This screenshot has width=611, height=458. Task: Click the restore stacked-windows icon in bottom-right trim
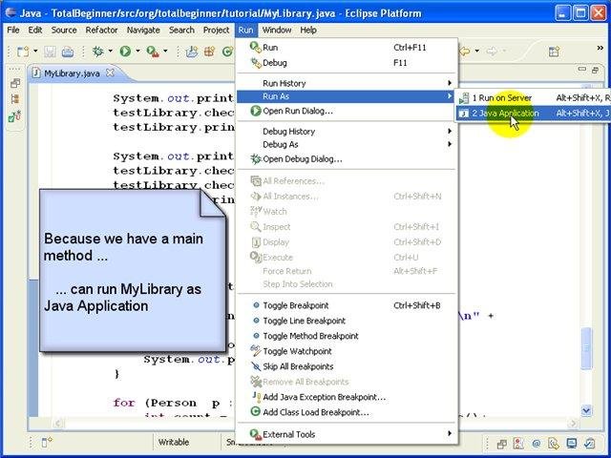pyautogui.click(x=502, y=444)
